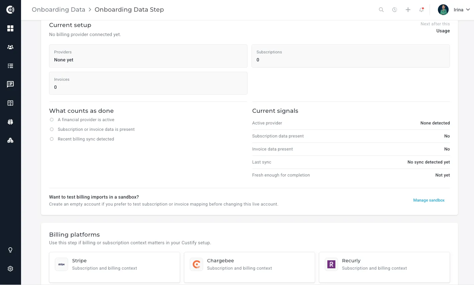
Task: Click the 'Billing platforms' heading
Action: click(74, 235)
